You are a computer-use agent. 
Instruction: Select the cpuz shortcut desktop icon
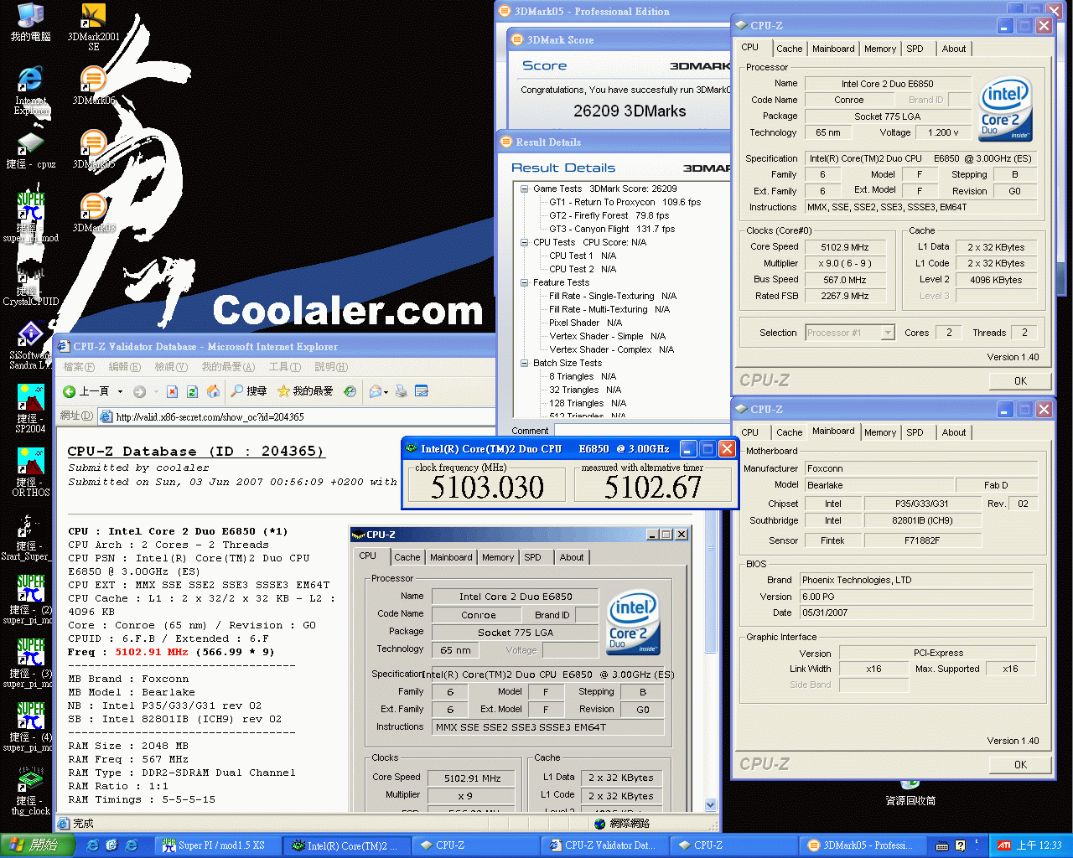30,151
